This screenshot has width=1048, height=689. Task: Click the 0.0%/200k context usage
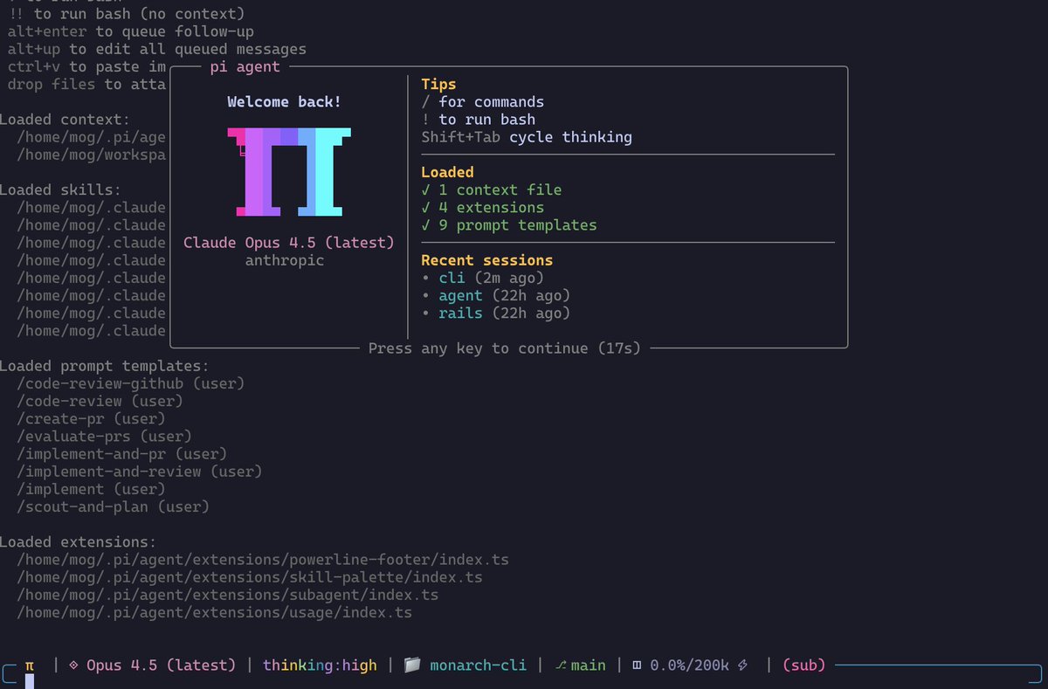(x=688, y=665)
